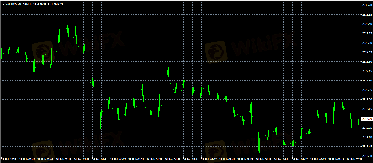Click the 2921.50 price axis label
The height and width of the screenshot is (163, 373).
[366, 81]
